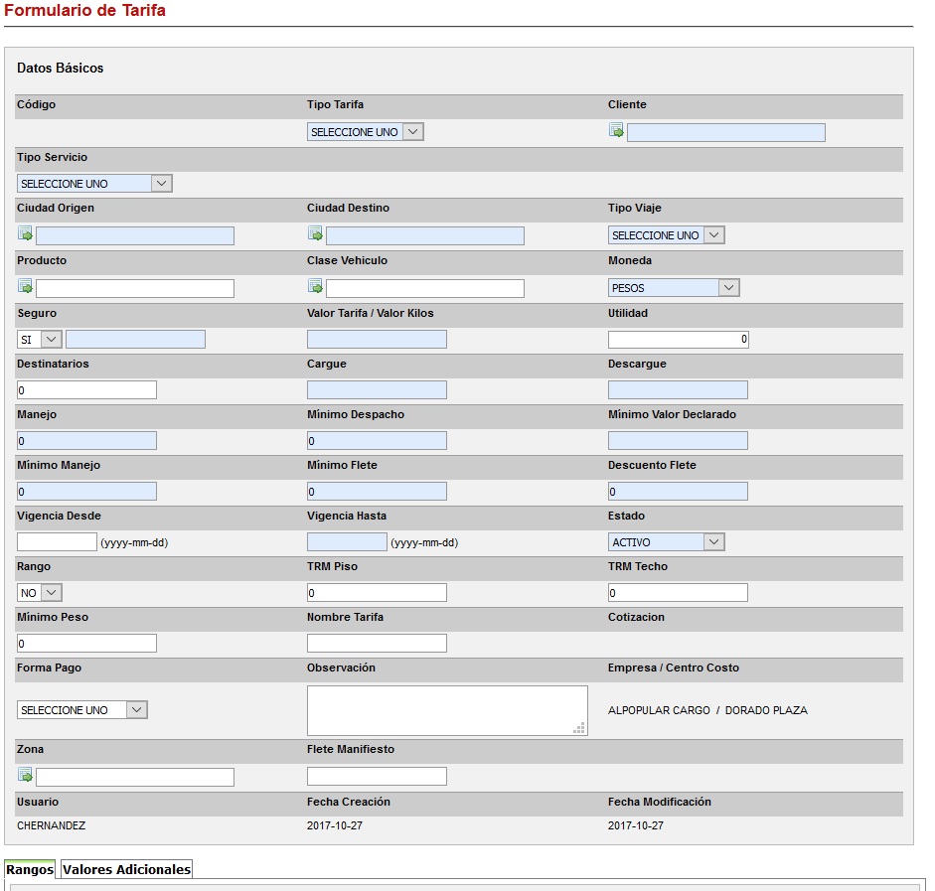Open the Tipo Servicio dropdown

[94, 184]
